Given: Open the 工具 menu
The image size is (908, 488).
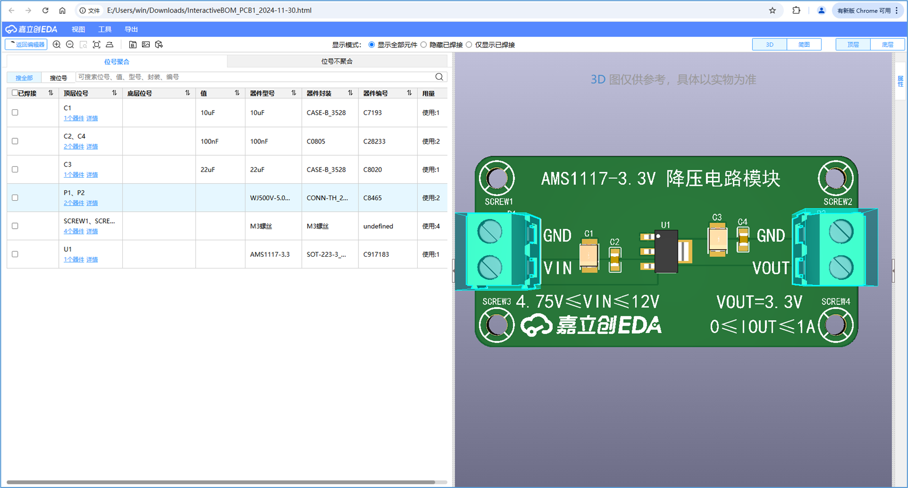Looking at the screenshot, I should pos(105,29).
